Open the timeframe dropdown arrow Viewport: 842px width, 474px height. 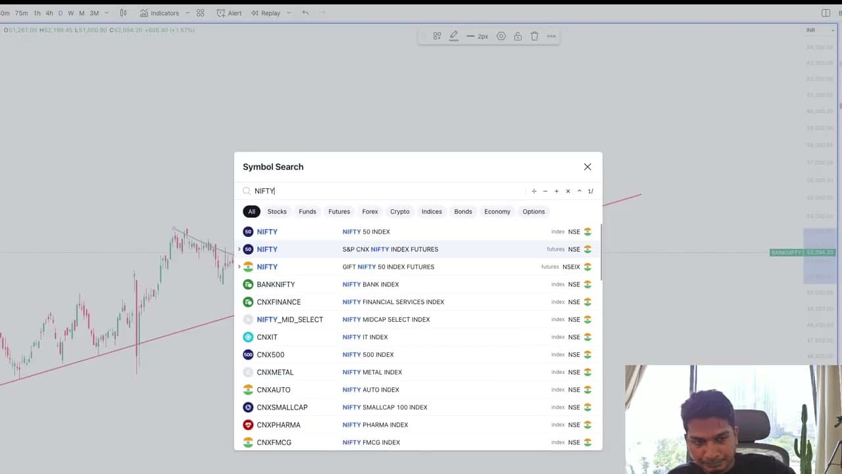107,13
